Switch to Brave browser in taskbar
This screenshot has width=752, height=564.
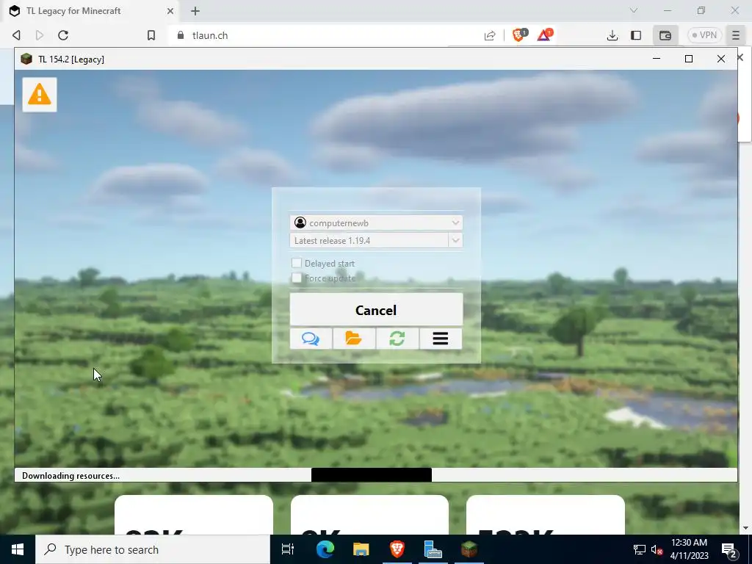(397, 549)
